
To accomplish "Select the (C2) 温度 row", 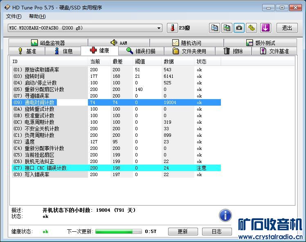I will pyautogui.click(x=116, y=142).
